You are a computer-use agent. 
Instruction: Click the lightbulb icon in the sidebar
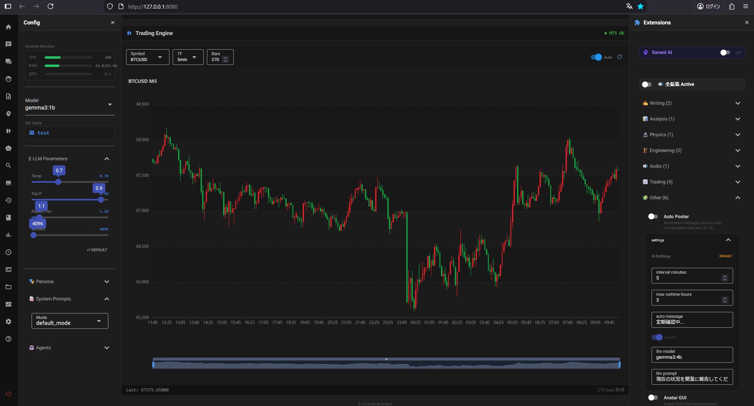[x=8, y=113]
